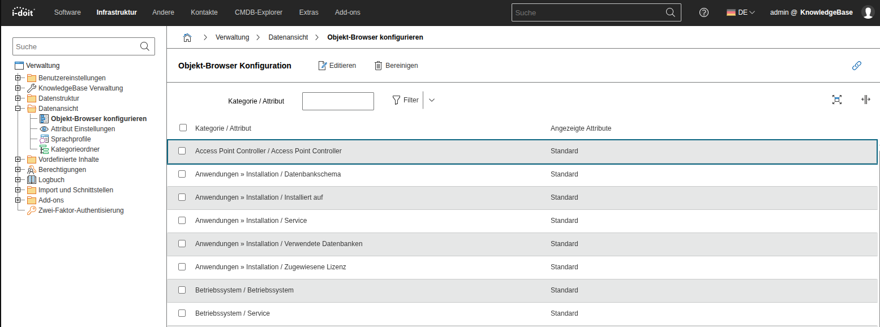Screen dimensions: 880x327
Task: Click the Bereinigen button
Action: point(396,66)
